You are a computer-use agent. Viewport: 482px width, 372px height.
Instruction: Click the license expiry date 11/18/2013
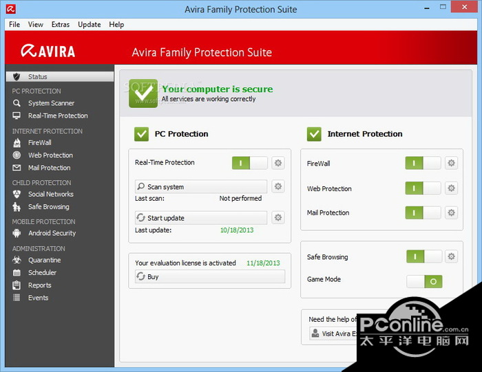tap(263, 263)
